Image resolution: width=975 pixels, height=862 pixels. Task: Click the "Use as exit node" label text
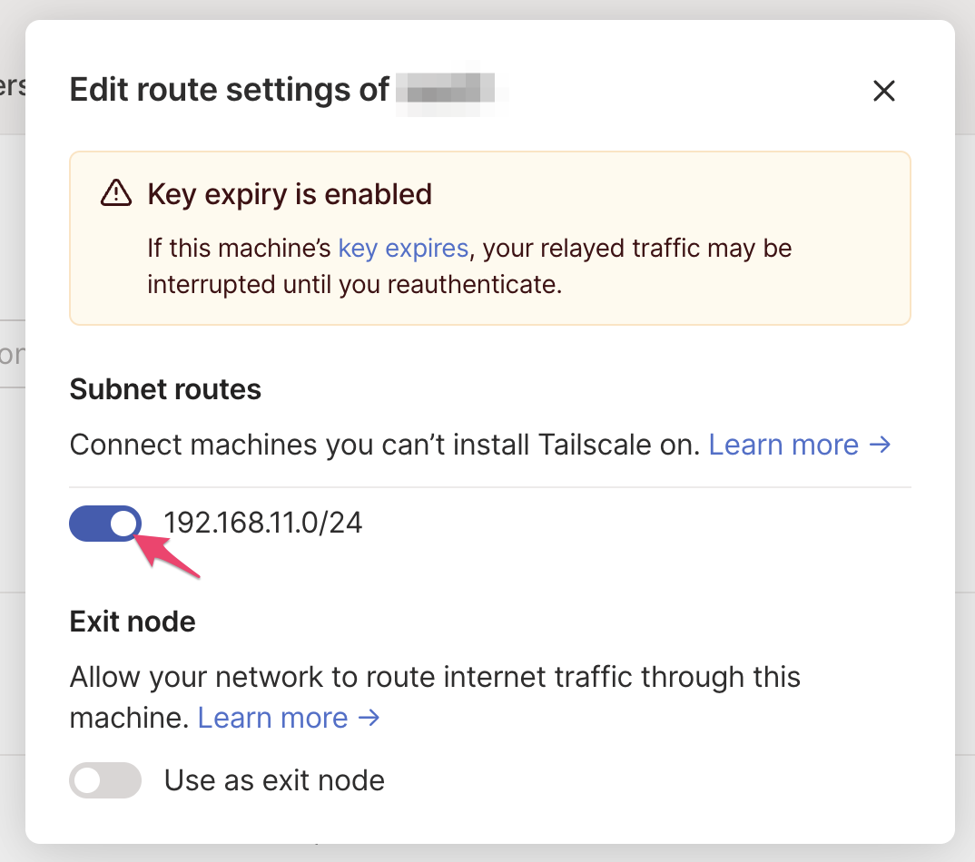tap(274, 779)
